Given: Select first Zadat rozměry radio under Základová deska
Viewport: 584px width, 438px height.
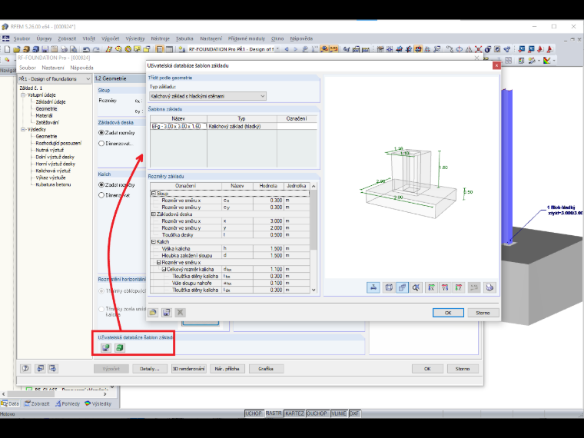Looking at the screenshot, I should [101, 133].
